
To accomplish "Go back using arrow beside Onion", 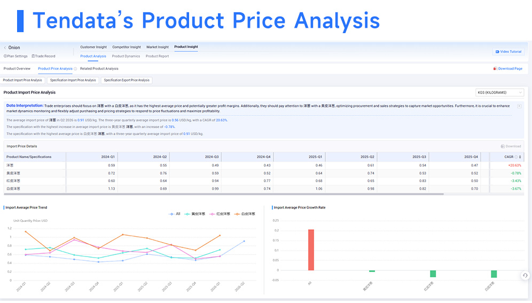I will coord(5,48).
